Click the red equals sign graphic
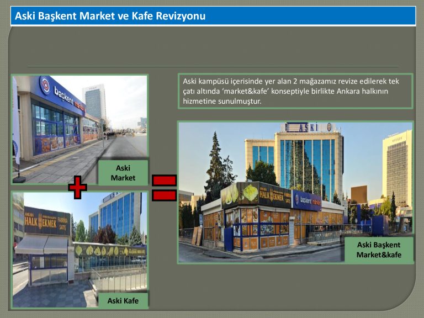The height and width of the screenshot is (318, 424). coord(164,188)
